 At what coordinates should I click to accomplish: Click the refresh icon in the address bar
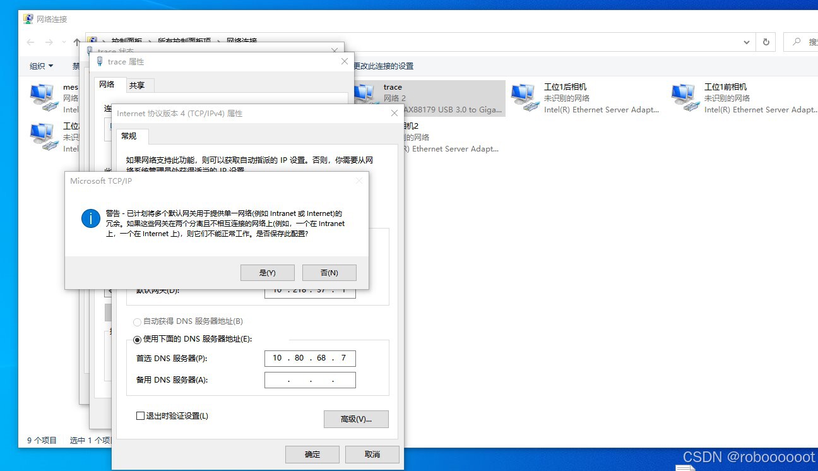pos(766,42)
